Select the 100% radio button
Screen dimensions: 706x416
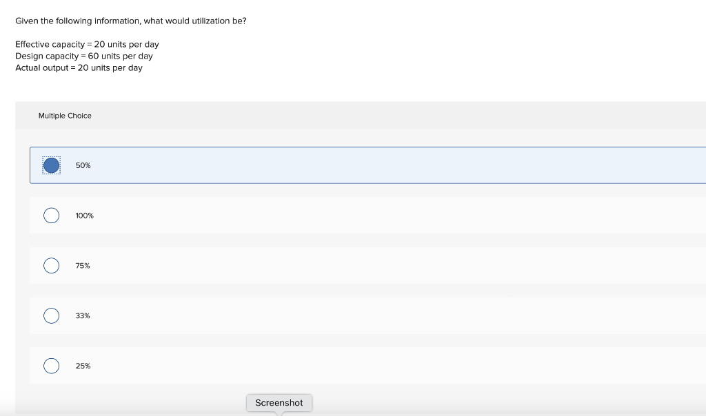(x=51, y=216)
